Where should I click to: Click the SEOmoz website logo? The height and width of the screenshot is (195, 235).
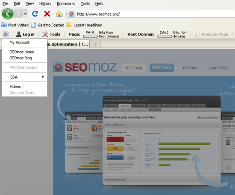pos(85,67)
